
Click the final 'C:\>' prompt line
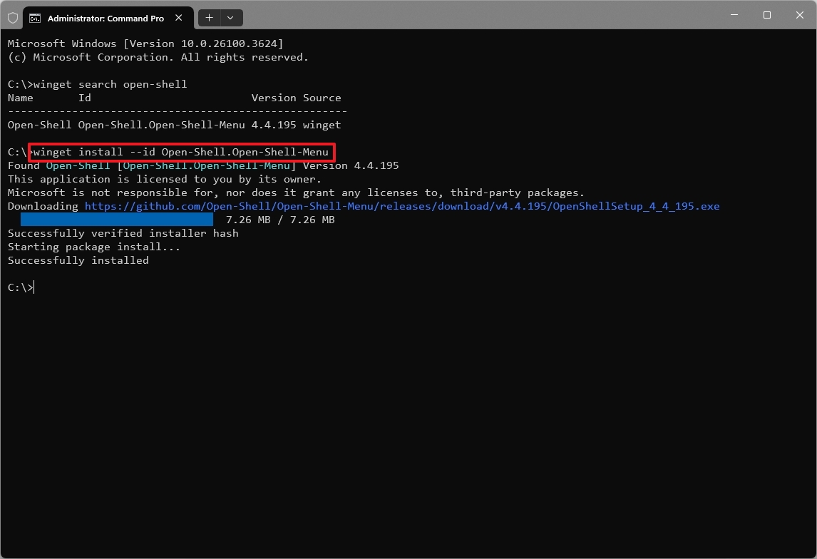(x=21, y=287)
